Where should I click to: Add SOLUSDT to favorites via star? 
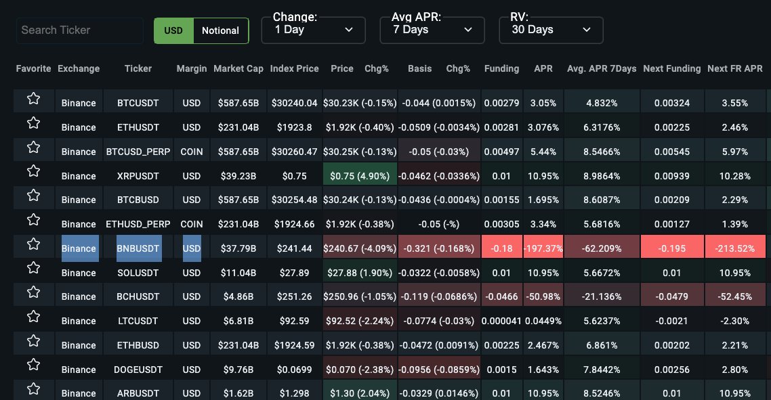coord(33,269)
